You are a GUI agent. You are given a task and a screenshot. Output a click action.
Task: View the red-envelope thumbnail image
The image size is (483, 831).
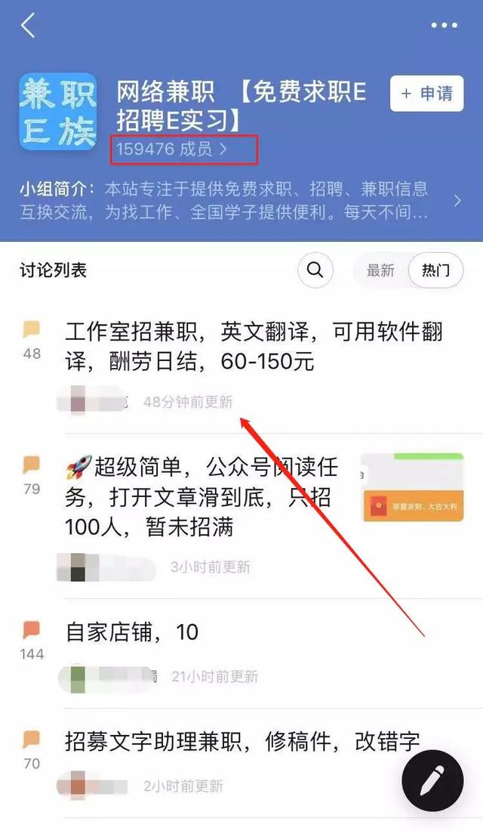413,487
